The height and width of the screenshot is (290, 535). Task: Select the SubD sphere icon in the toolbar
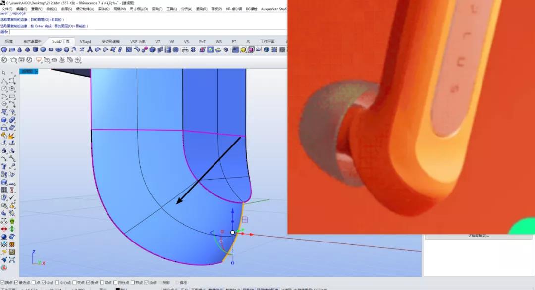43,50
